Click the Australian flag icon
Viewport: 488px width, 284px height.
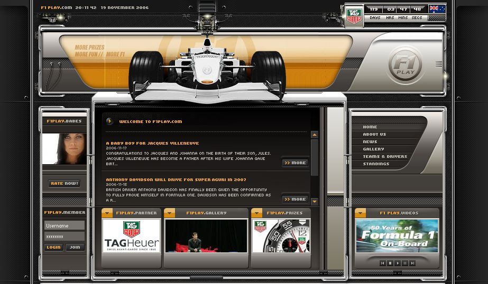click(x=437, y=8)
